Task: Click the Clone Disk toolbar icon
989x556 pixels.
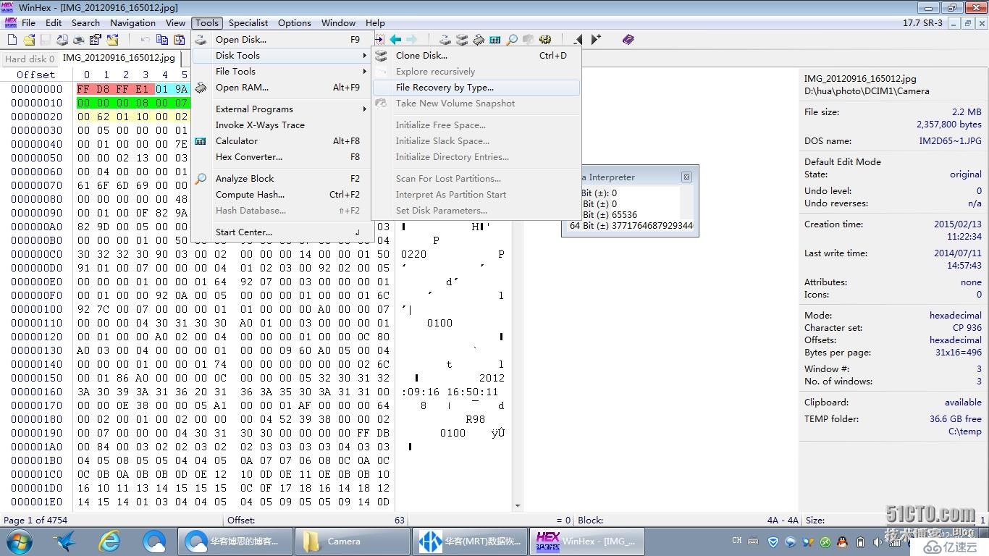Action: click(x=462, y=40)
